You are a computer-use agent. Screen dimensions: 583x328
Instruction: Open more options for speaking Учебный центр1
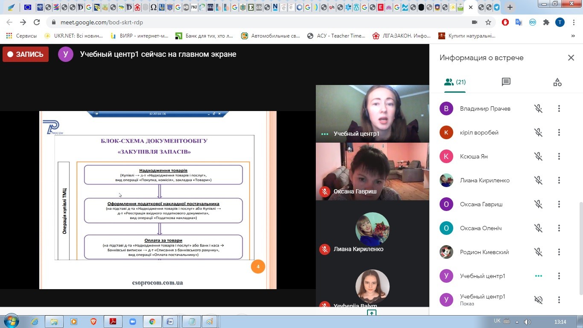point(559,276)
